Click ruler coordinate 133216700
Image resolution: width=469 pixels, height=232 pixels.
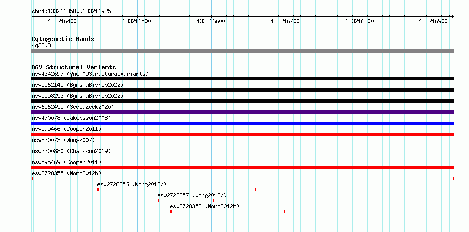(x=285, y=21)
